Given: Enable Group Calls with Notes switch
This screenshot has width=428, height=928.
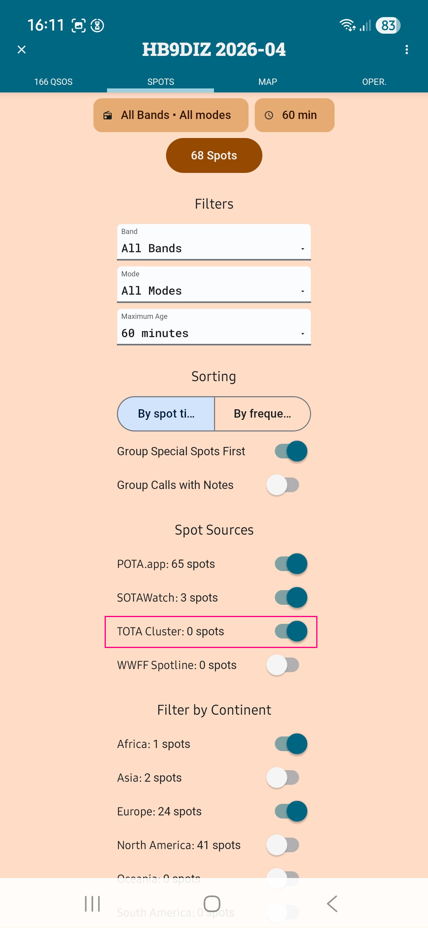Looking at the screenshot, I should point(283,485).
